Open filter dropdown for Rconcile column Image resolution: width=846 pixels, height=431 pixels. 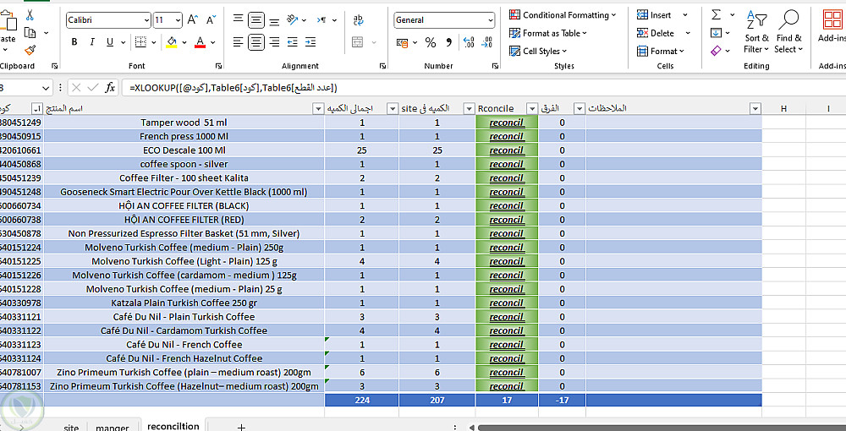tap(532, 109)
